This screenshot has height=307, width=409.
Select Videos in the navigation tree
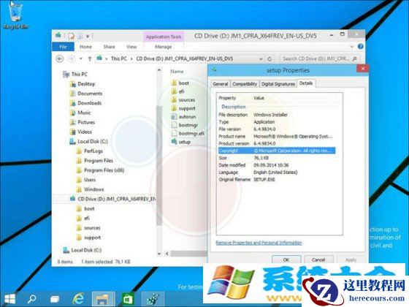[85, 132]
